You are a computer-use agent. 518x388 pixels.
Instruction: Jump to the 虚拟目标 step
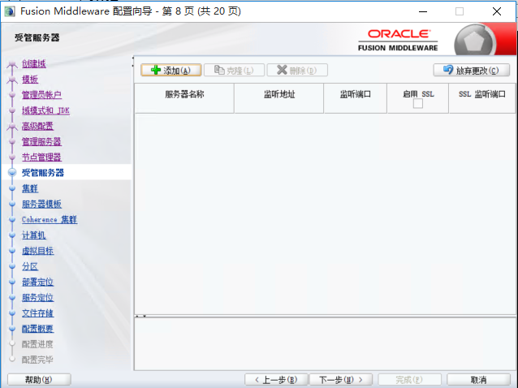coord(37,251)
